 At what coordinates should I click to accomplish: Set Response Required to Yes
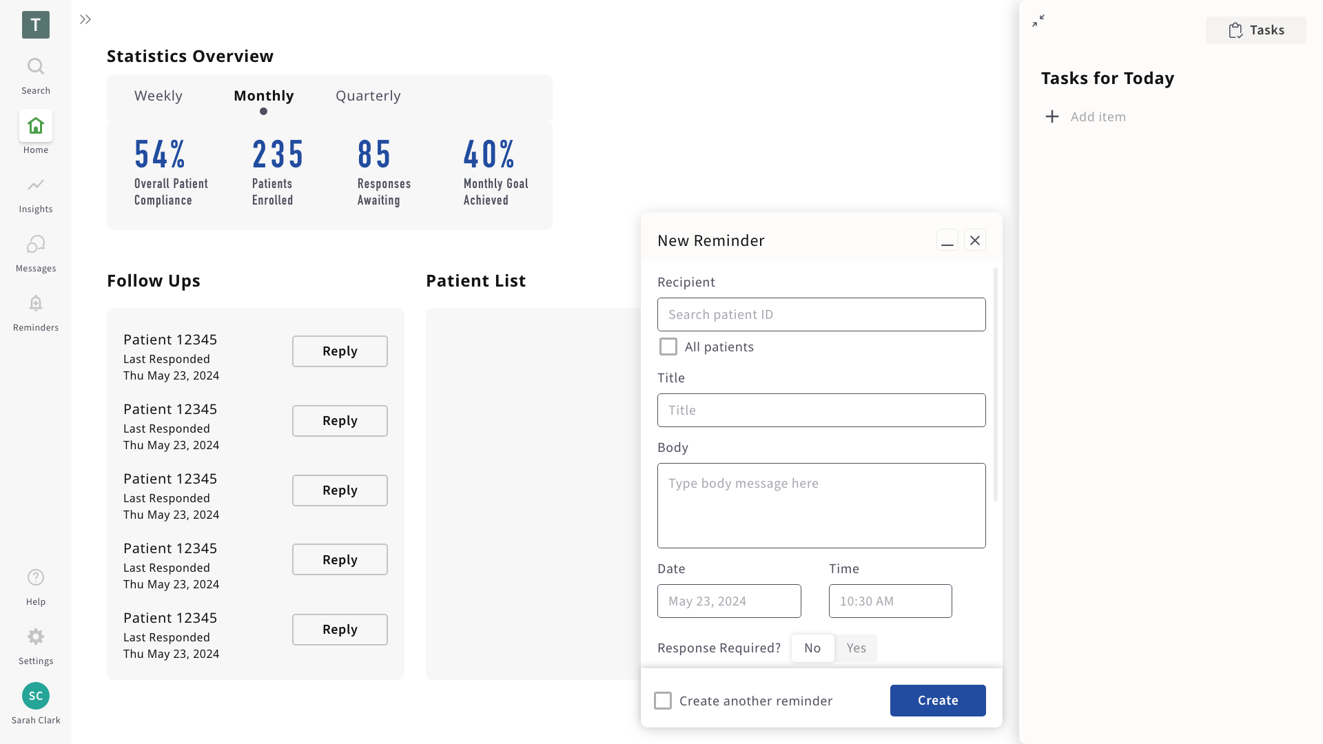tap(856, 648)
